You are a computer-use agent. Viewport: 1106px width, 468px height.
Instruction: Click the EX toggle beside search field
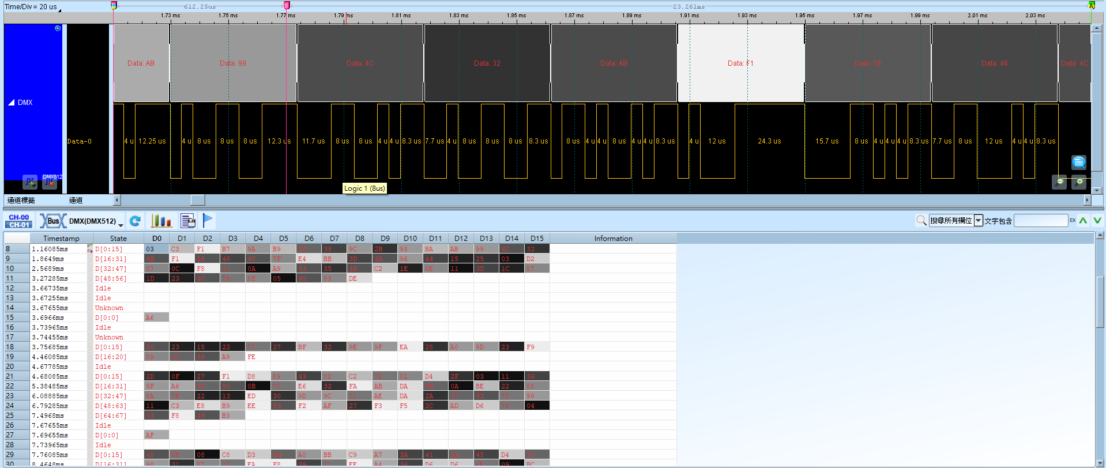point(1073,220)
